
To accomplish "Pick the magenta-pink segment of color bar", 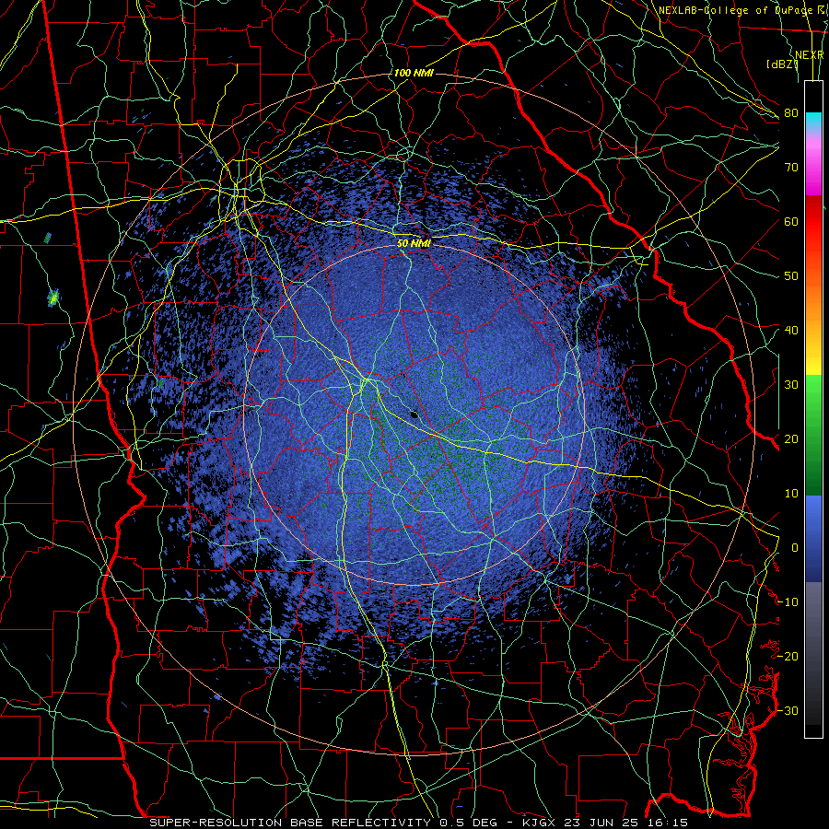I will pyautogui.click(x=813, y=164).
